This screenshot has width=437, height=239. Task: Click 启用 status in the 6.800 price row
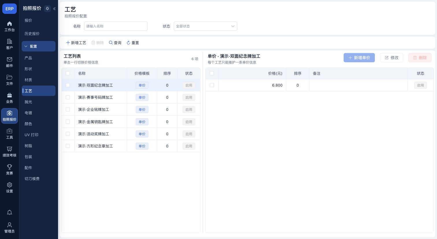point(421,85)
